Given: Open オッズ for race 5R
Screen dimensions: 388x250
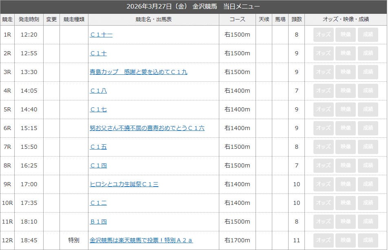Looking at the screenshot, I should (x=323, y=109).
